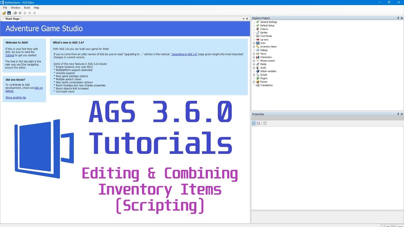This screenshot has width=404, height=227.
Task: Pin the Explore Project panel
Action: coord(398,18)
